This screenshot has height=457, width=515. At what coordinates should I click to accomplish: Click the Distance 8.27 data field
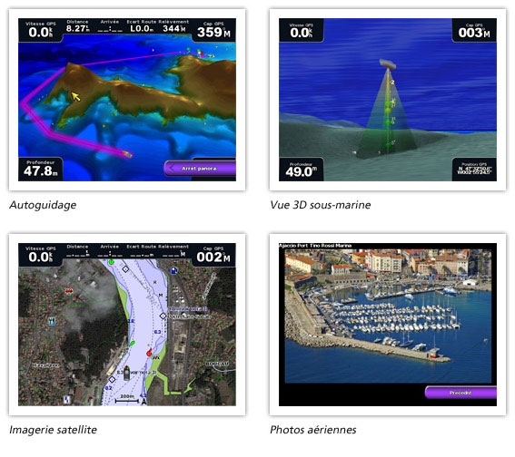pos(78,26)
